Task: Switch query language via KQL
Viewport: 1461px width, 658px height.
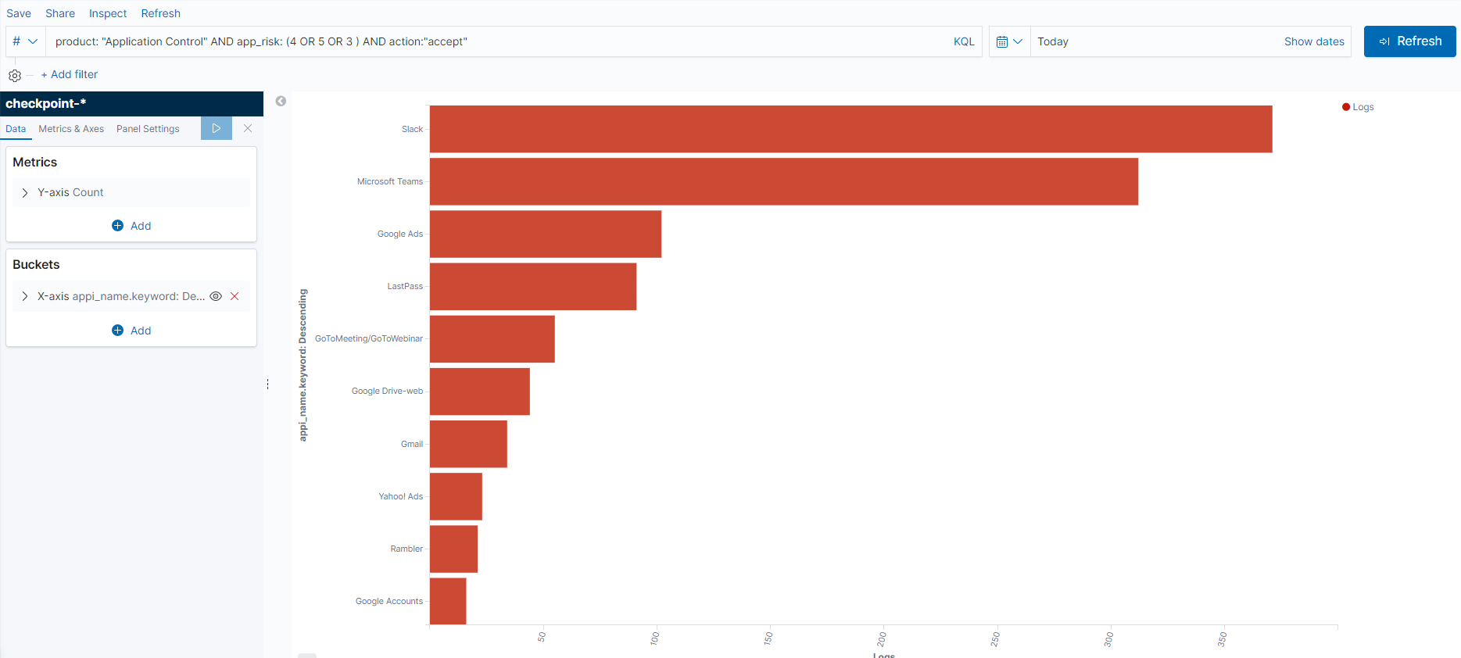Action: [964, 41]
